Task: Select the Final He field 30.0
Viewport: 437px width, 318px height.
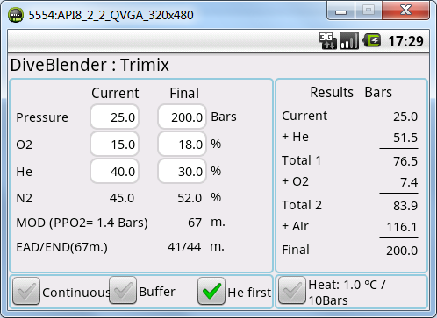Action: click(x=182, y=171)
